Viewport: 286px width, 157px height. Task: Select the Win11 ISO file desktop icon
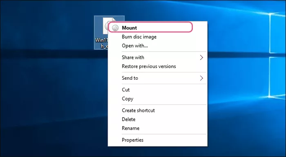pos(101,33)
